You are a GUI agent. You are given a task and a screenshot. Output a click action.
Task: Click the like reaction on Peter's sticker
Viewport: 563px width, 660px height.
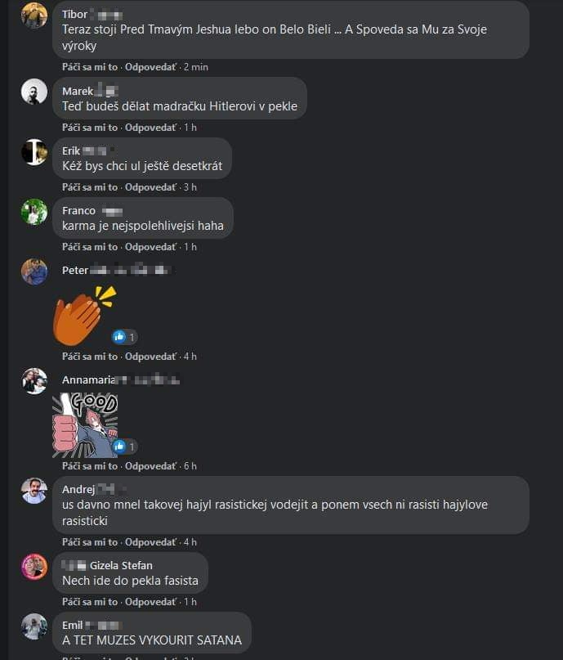pyautogui.click(x=124, y=337)
